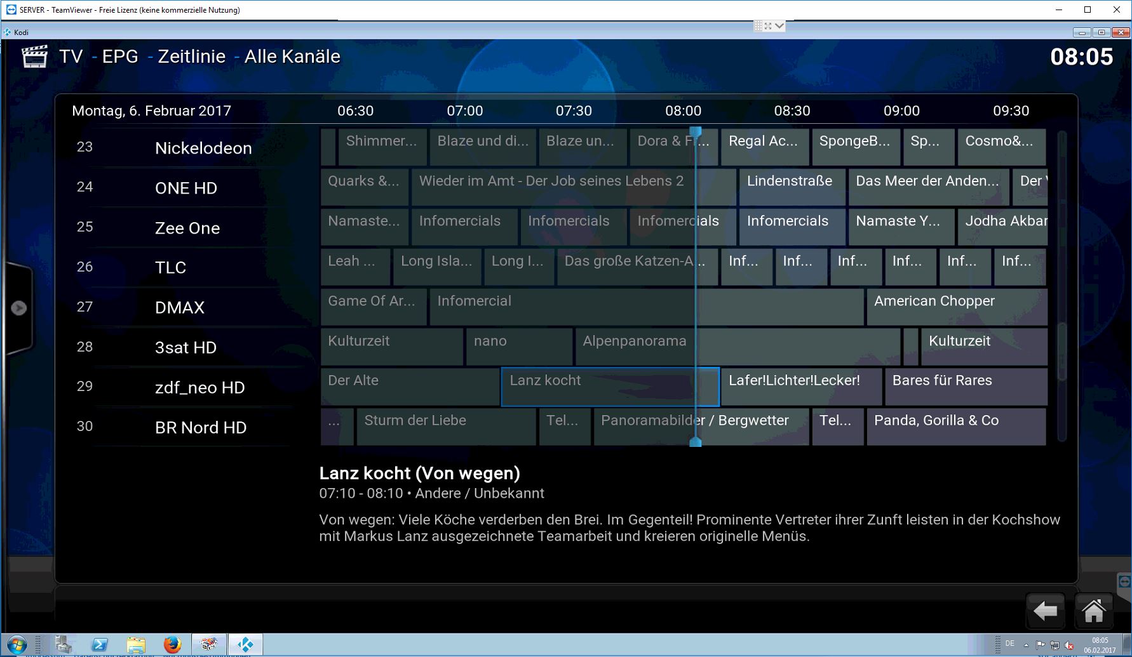This screenshot has height=657, width=1132.
Task: Select the 'Jodha Akbar' programme
Action: (x=1002, y=227)
